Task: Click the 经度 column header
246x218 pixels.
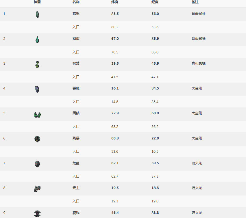Action: coord(155,2)
